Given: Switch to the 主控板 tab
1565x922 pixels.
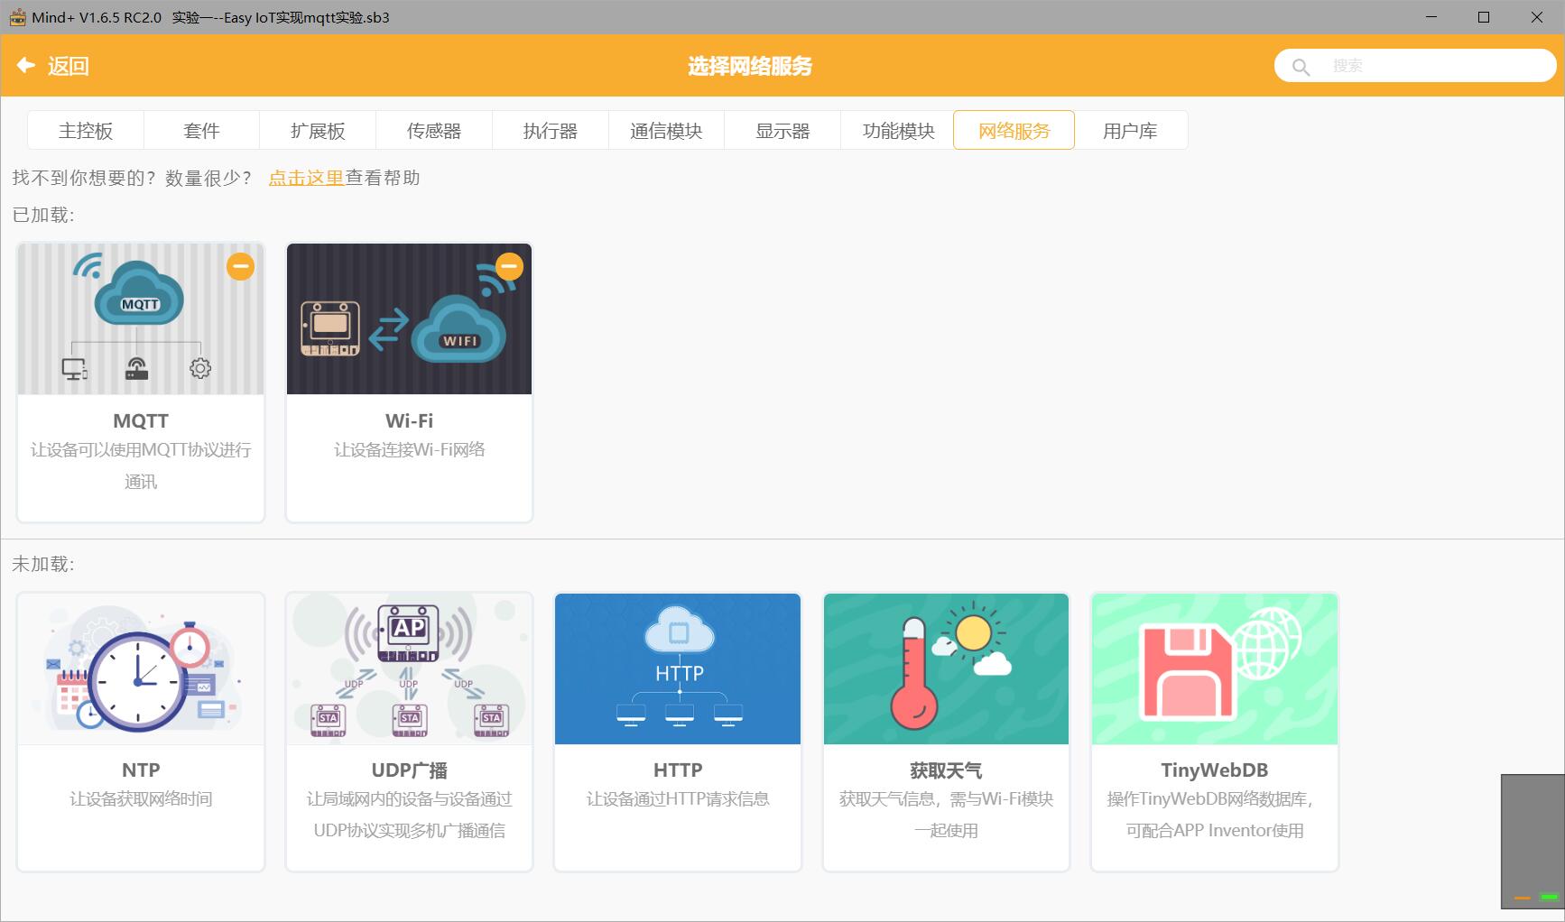Looking at the screenshot, I should [86, 131].
